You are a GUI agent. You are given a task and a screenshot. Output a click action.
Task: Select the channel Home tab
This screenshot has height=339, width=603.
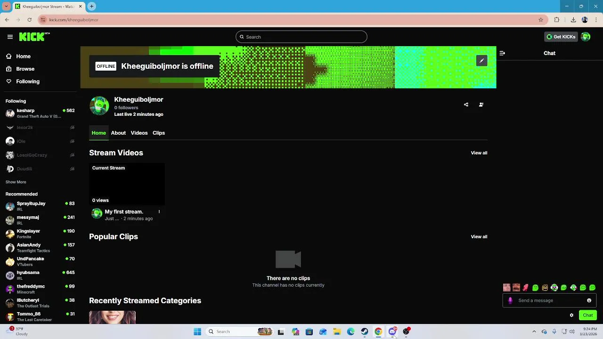[x=98, y=133]
